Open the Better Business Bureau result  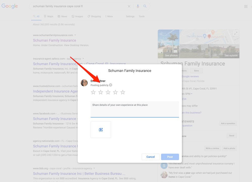79,174
